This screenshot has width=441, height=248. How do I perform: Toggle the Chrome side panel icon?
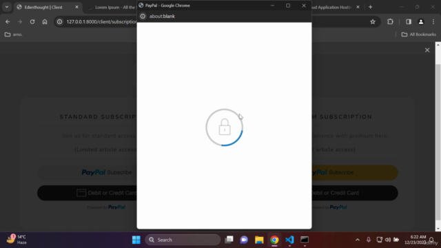pos(409,21)
